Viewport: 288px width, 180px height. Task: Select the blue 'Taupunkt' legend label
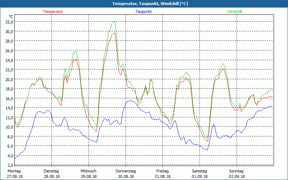(144, 12)
